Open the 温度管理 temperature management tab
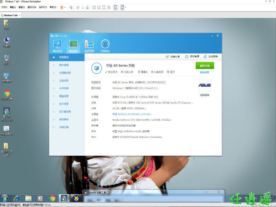 pos(89,46)
